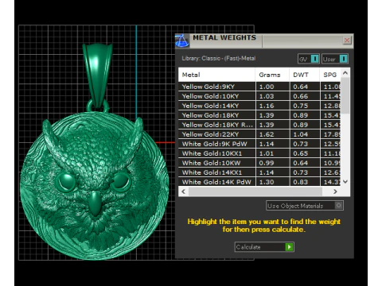This screenshot has width=382, height=286.
Task: Sort by the Grams column header
Action: [x=272, y=75]
